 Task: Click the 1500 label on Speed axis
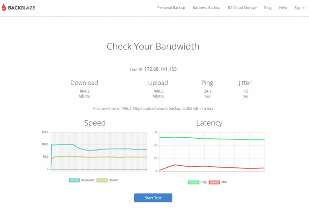click(x=45, y=132)
